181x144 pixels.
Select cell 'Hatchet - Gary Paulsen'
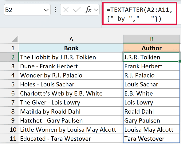coord(71,120)
